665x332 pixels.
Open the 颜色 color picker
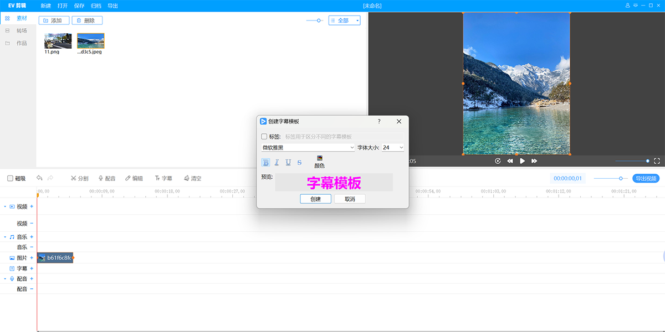319,162
